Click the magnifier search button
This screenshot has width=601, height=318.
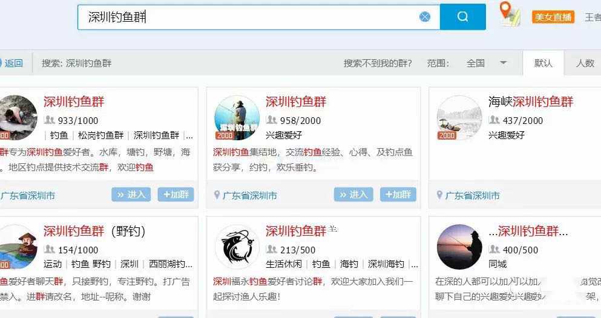click(462, 17)
